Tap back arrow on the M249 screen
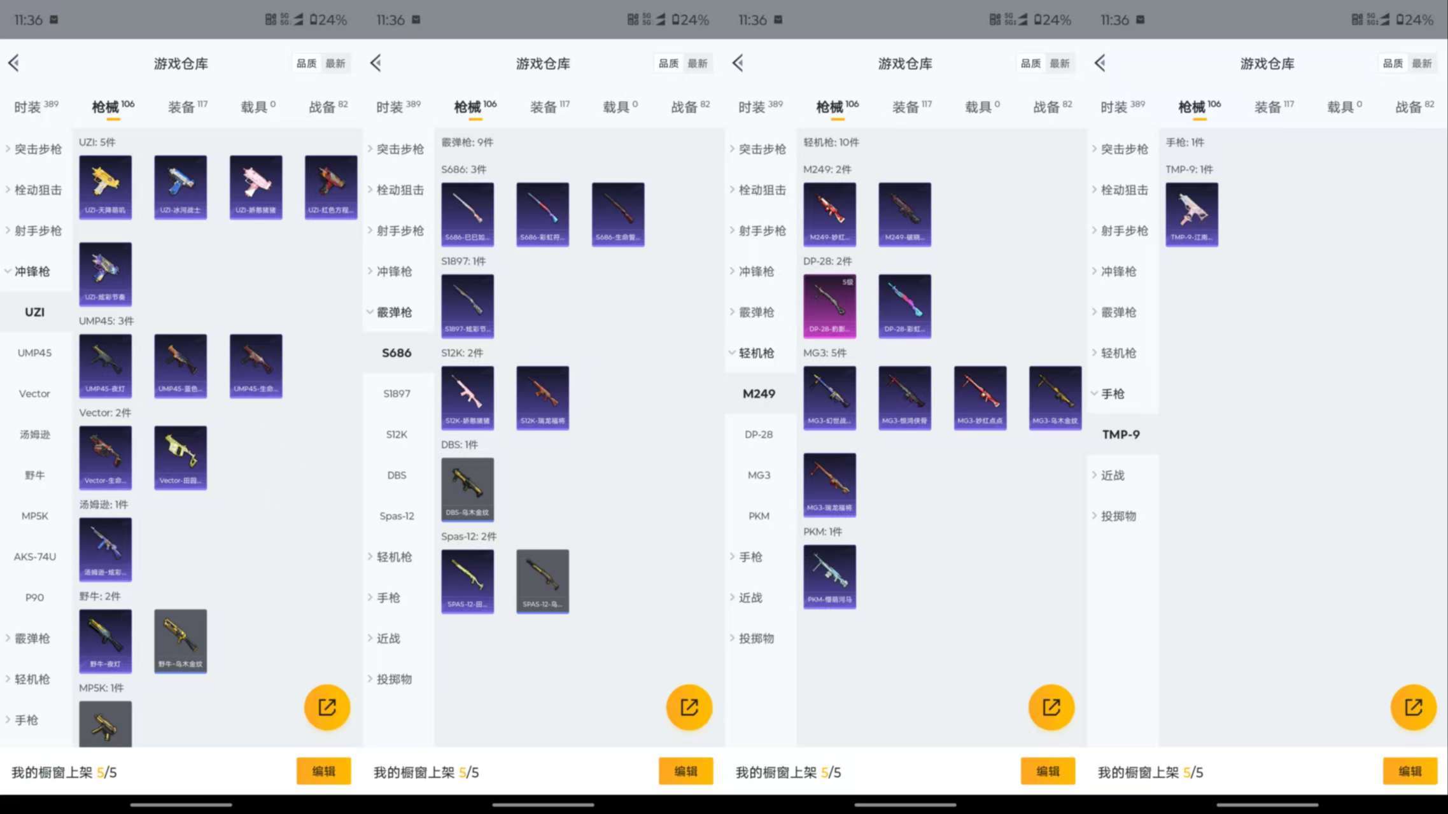Screen dimensions: 1448x814 pyautogui.click(x=738, y=63)
